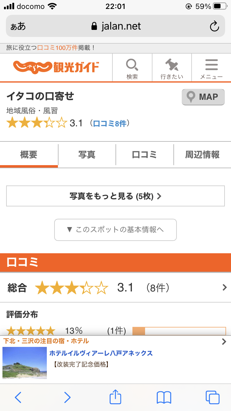Tap the Safari reload icon
The height and width of the screenshot is (411, 231).
click(214, 26)
